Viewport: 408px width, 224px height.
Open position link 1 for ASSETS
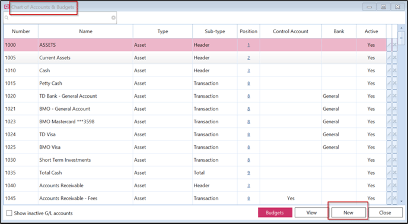pyautogui.click(x=248, y=45)
